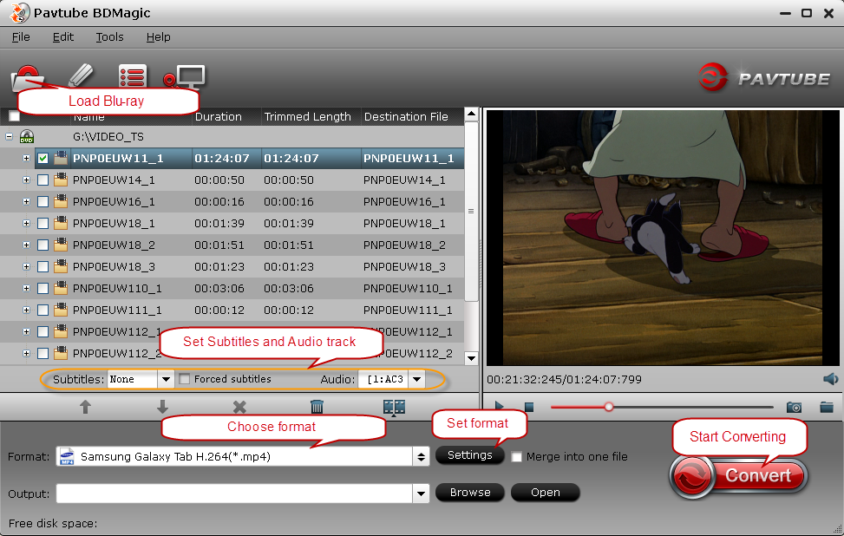Viewport: 844px width, 536px height.
Task: Click film icon of PNP0EUW111_1
Action: [61, 310]
